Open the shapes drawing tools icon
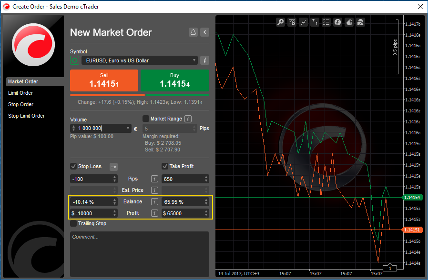This screenshot has width=428, height=280. tap(361, 22)
